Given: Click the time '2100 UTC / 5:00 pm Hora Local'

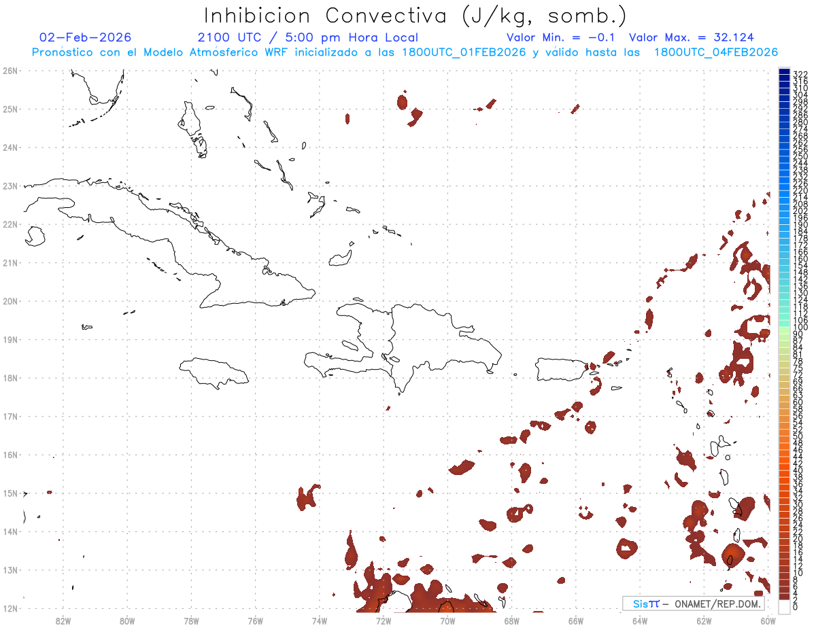Looking at the screenshot, I should (x=308, y=37).
